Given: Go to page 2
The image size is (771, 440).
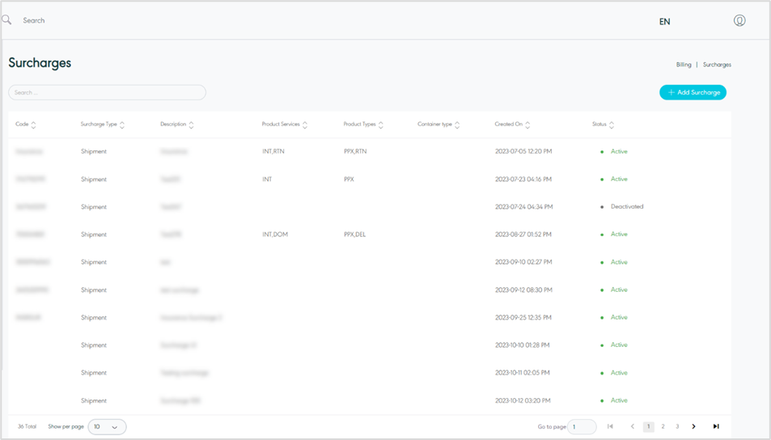Looking at the screenshot, I should 663,426.
